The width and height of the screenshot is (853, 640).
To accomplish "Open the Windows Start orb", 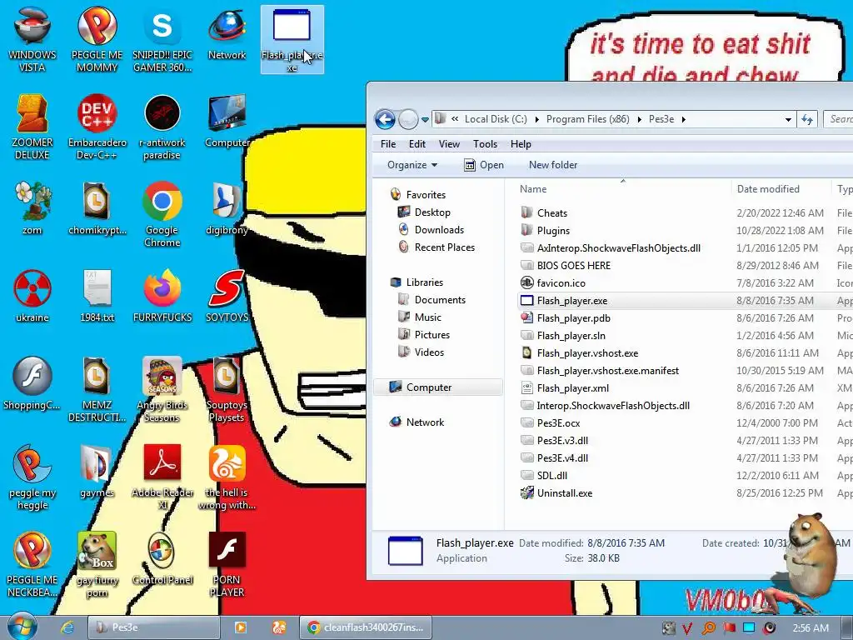I will pyautogui.click(x=22, y=627).
